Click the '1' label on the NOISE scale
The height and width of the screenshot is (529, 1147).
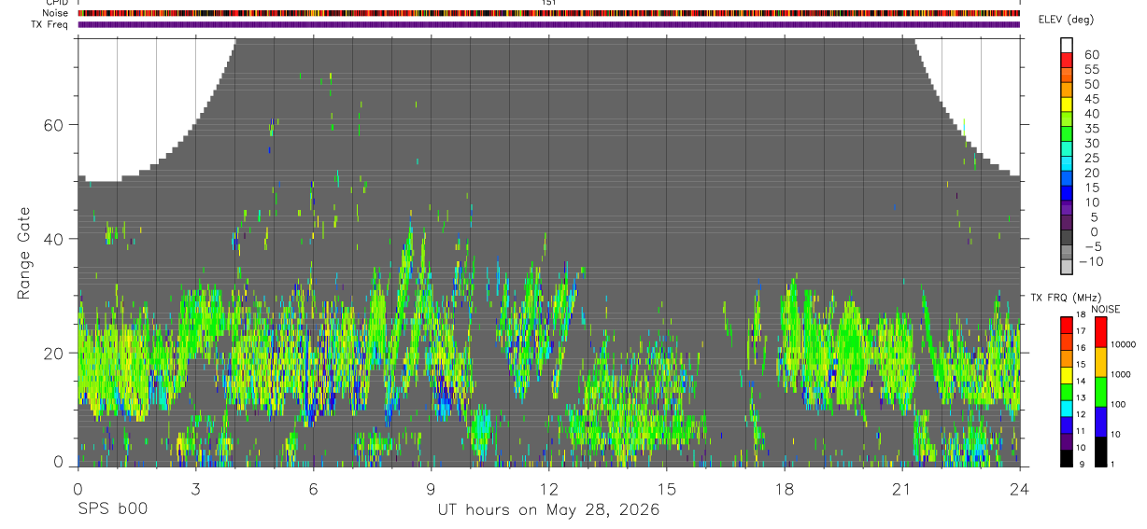coord(1112,464)
